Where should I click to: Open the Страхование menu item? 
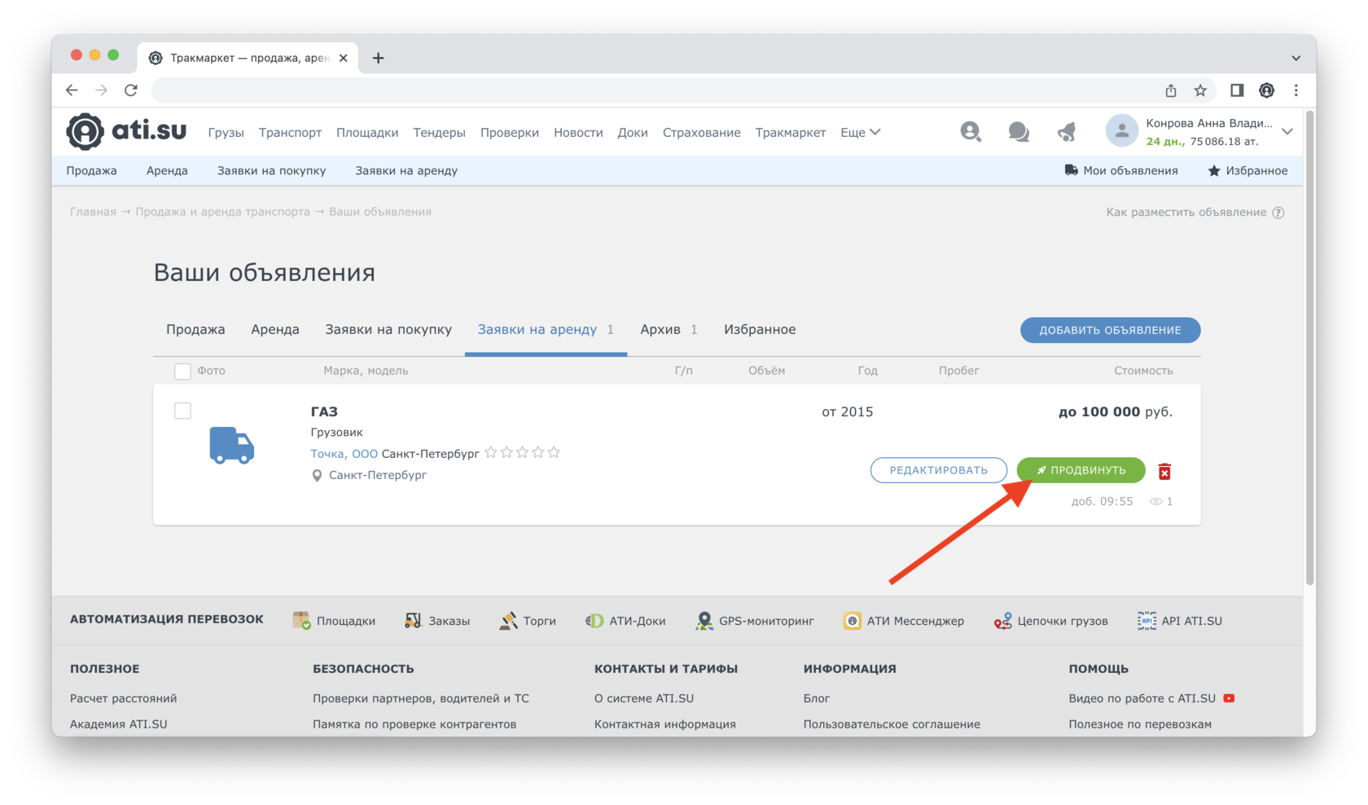[x=701, y=132]
